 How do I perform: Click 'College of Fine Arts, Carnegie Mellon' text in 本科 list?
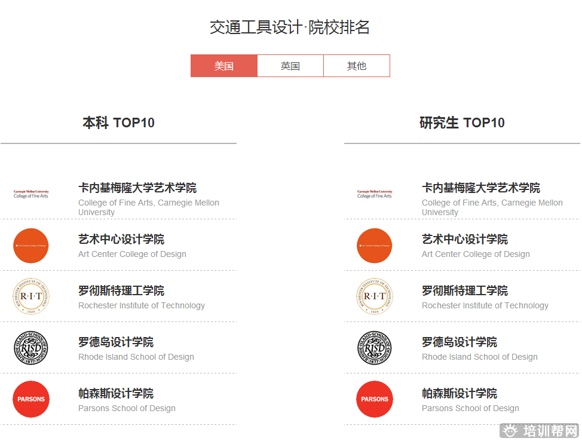pos(149,203)
